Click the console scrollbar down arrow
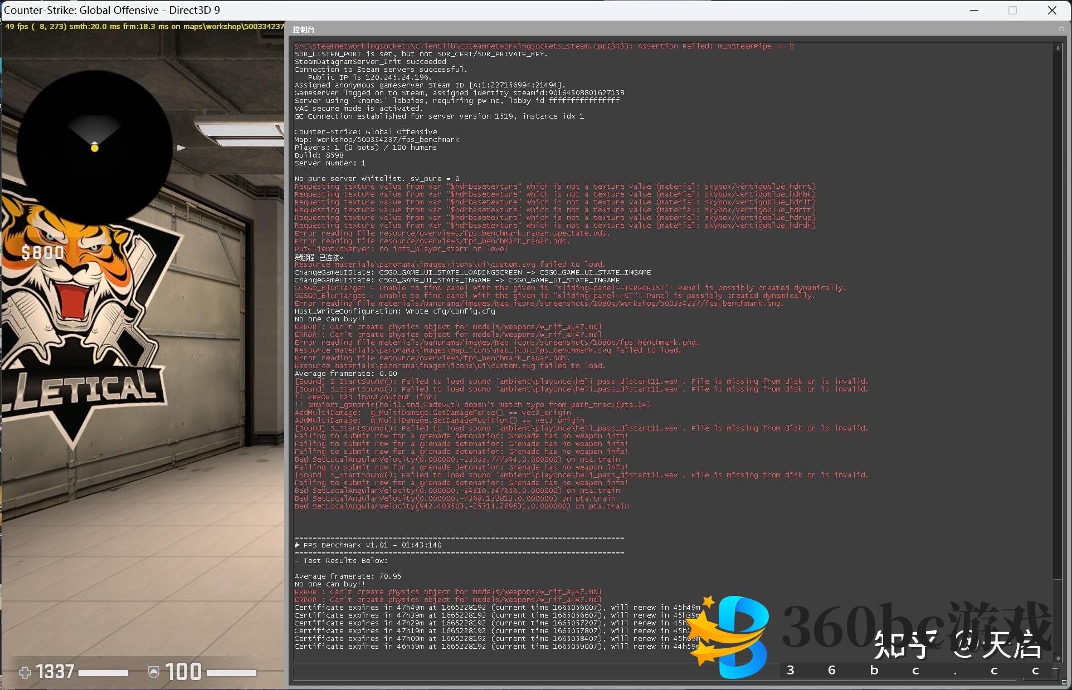 coord(1058,658)
